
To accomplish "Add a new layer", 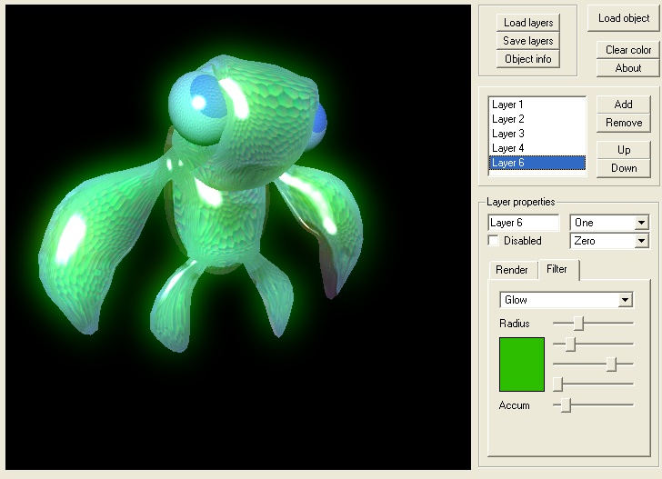I will pos(624,105).
